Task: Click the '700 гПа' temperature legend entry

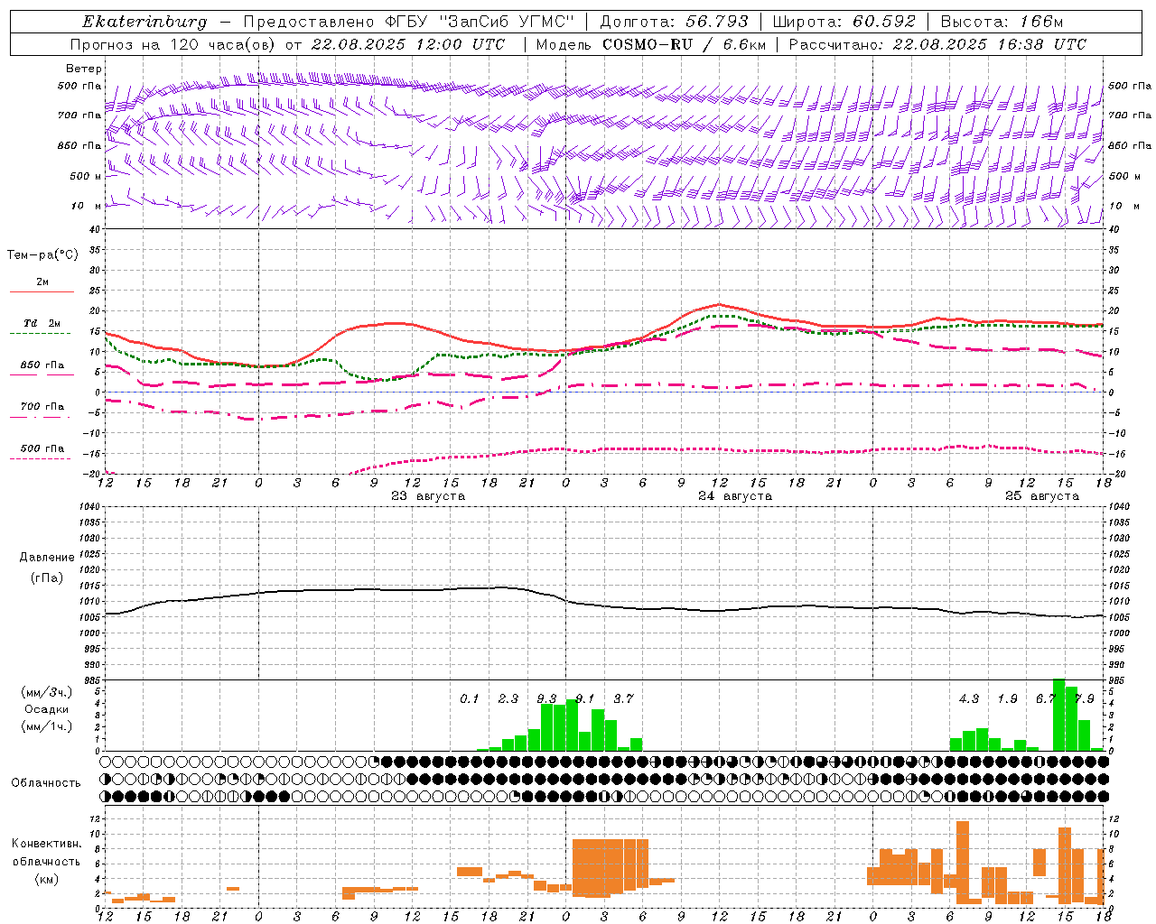Action: 42,406
